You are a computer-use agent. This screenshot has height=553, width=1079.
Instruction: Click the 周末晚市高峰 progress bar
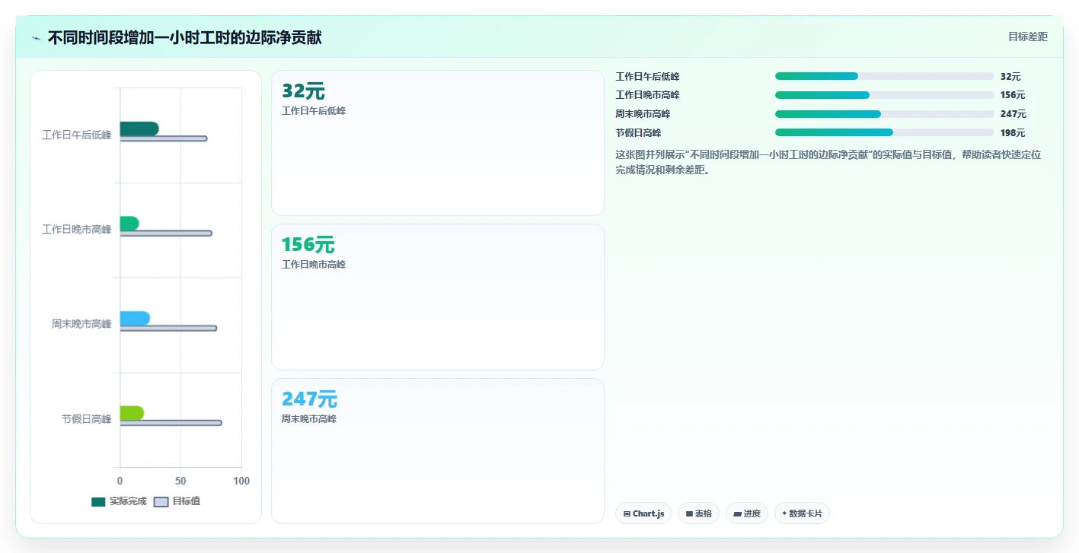pyautogui.click(x=885, y=114)
